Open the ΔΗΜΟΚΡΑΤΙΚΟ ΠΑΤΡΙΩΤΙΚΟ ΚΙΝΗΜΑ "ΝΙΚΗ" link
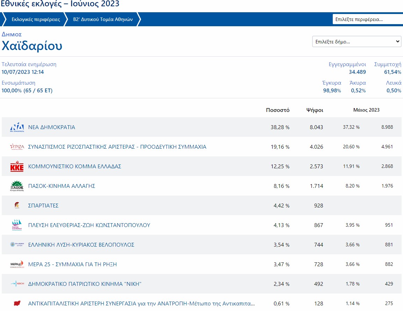The height and width of the screenshot is (311, 403). (85, 284)
